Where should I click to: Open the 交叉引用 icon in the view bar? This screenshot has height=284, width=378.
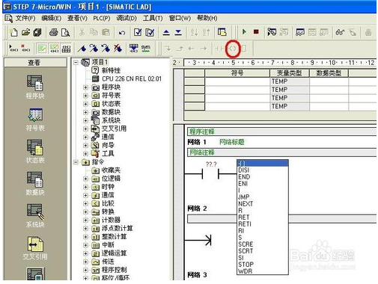click(35, 248)
